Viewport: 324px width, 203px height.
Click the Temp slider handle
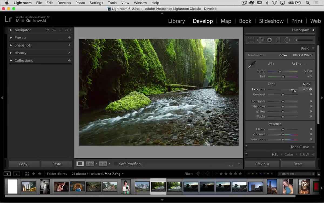[x=280, y=71]
